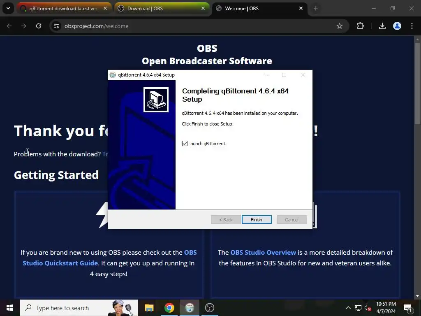Click 'Completing qBittorrent 4.6.4 x64 Setup' heading

[x=235, y=95]
